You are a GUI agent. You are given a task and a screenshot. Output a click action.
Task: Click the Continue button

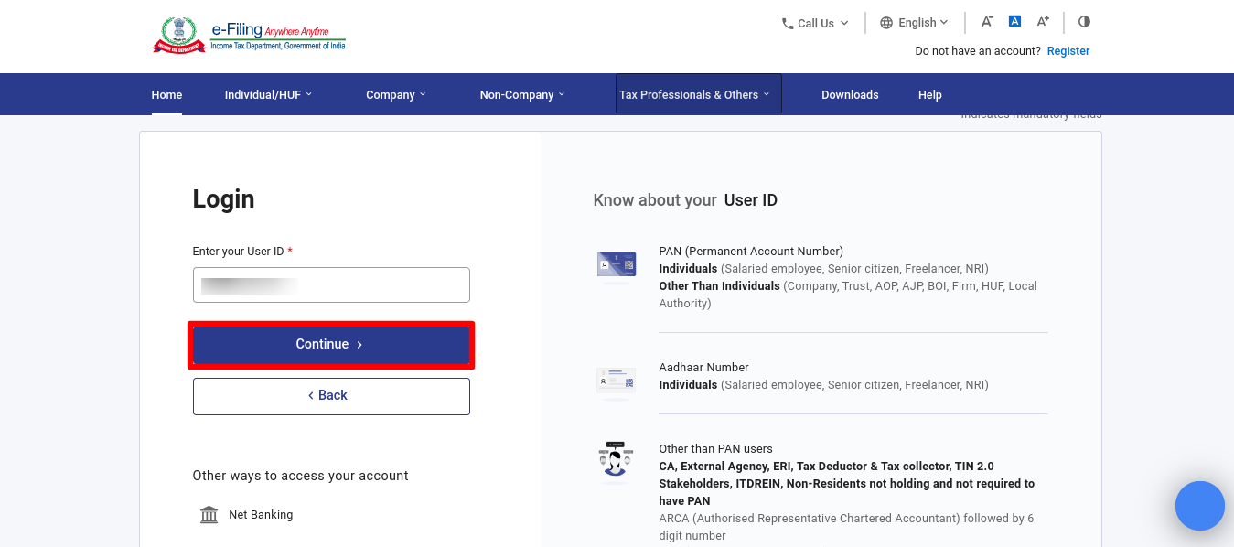tap(331, 345)
